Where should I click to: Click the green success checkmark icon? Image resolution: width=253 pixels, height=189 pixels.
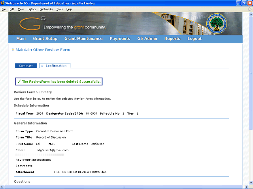[19, 82]
